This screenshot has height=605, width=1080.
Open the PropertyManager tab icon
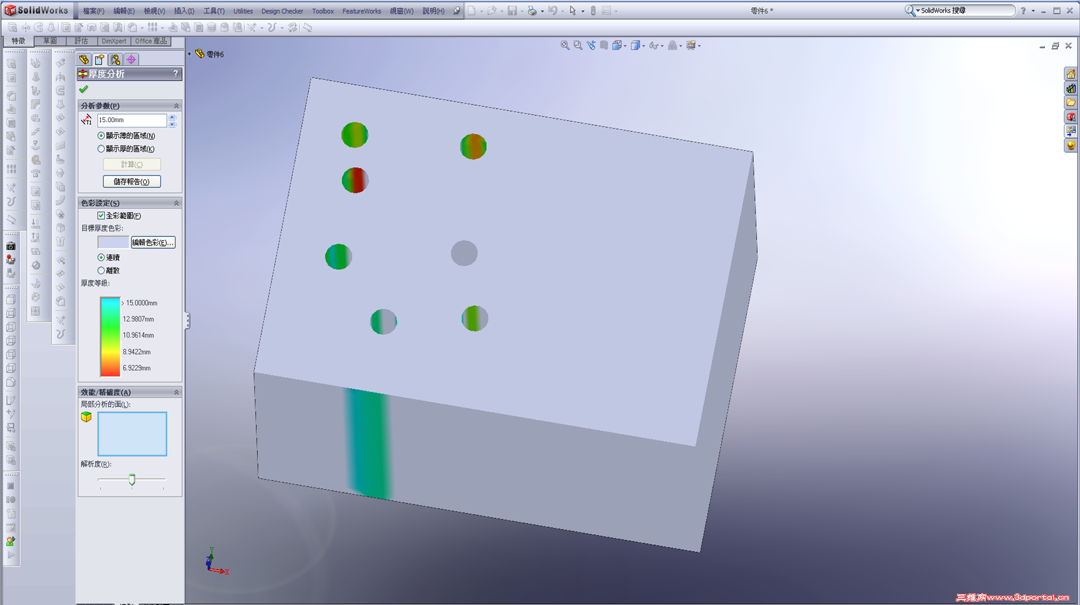[x=100, y=60]
